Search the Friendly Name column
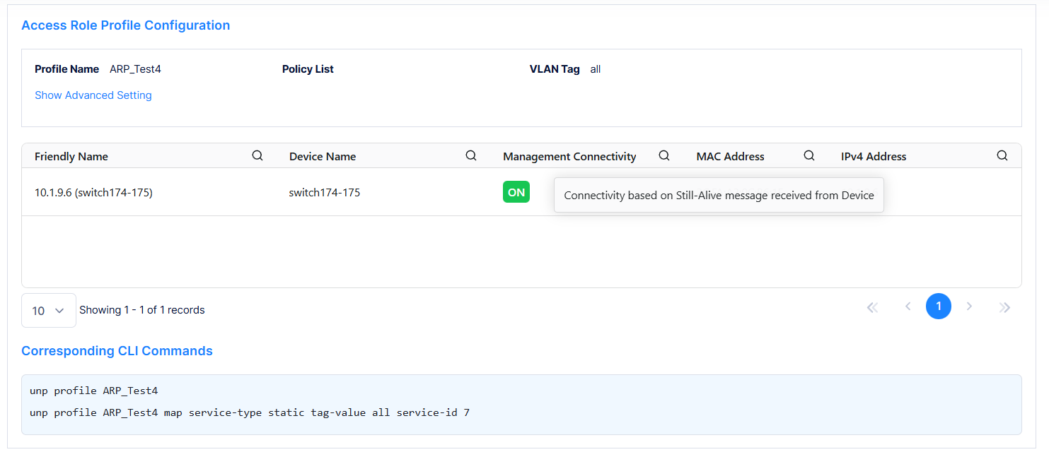 pyautogui.click(x=257, y=155)
